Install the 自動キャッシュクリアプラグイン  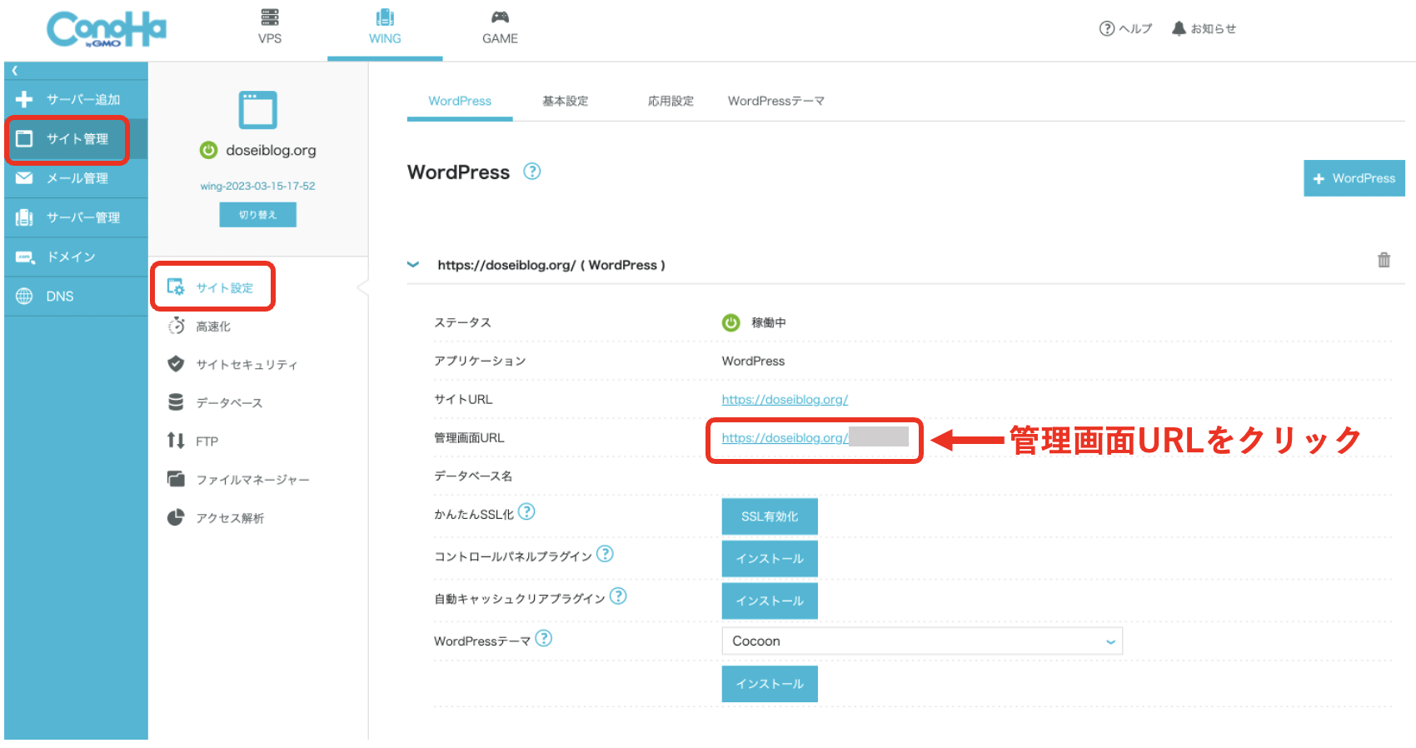tap(770, 601)
